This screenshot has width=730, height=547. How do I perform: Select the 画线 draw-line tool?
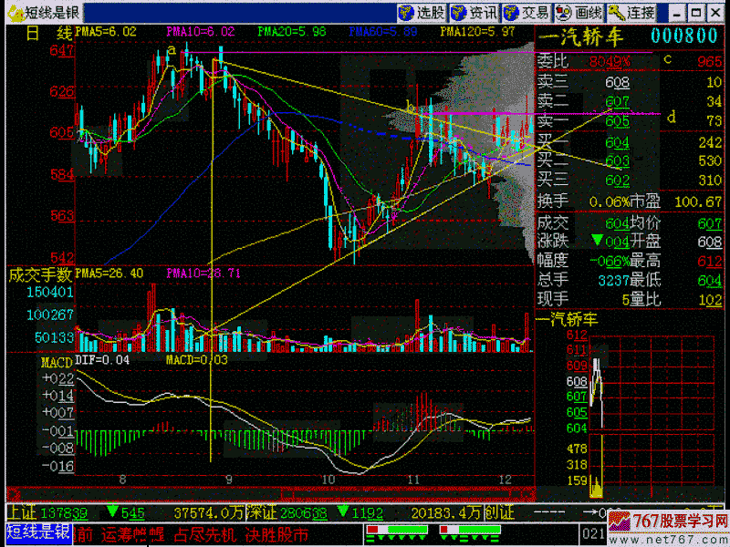579,12
